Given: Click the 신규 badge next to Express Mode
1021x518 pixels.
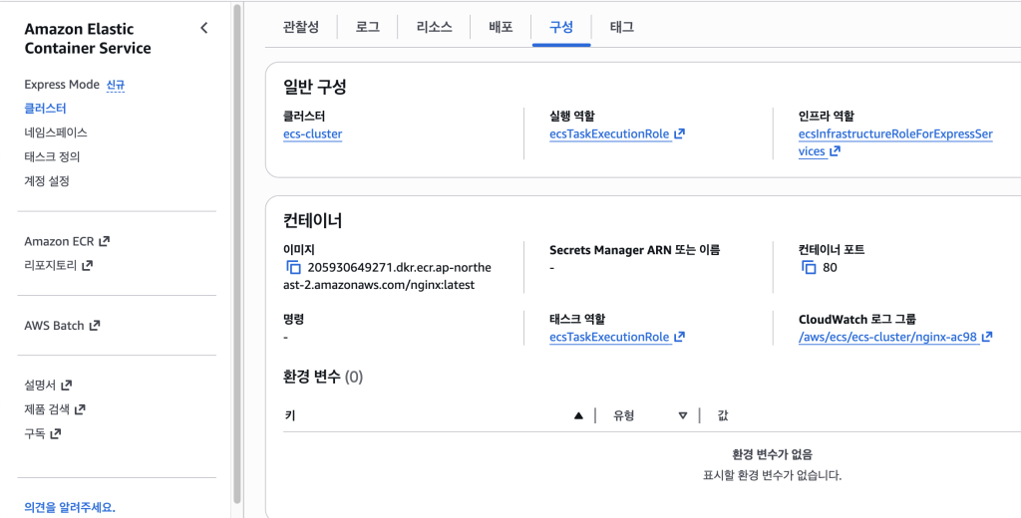Looking at the screenshot, I should pyautogui.click(x=116, y=85).
